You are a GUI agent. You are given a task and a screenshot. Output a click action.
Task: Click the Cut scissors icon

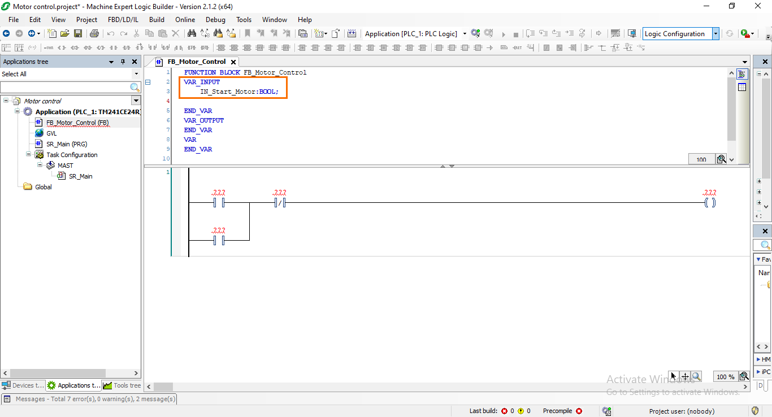point(136,34)
